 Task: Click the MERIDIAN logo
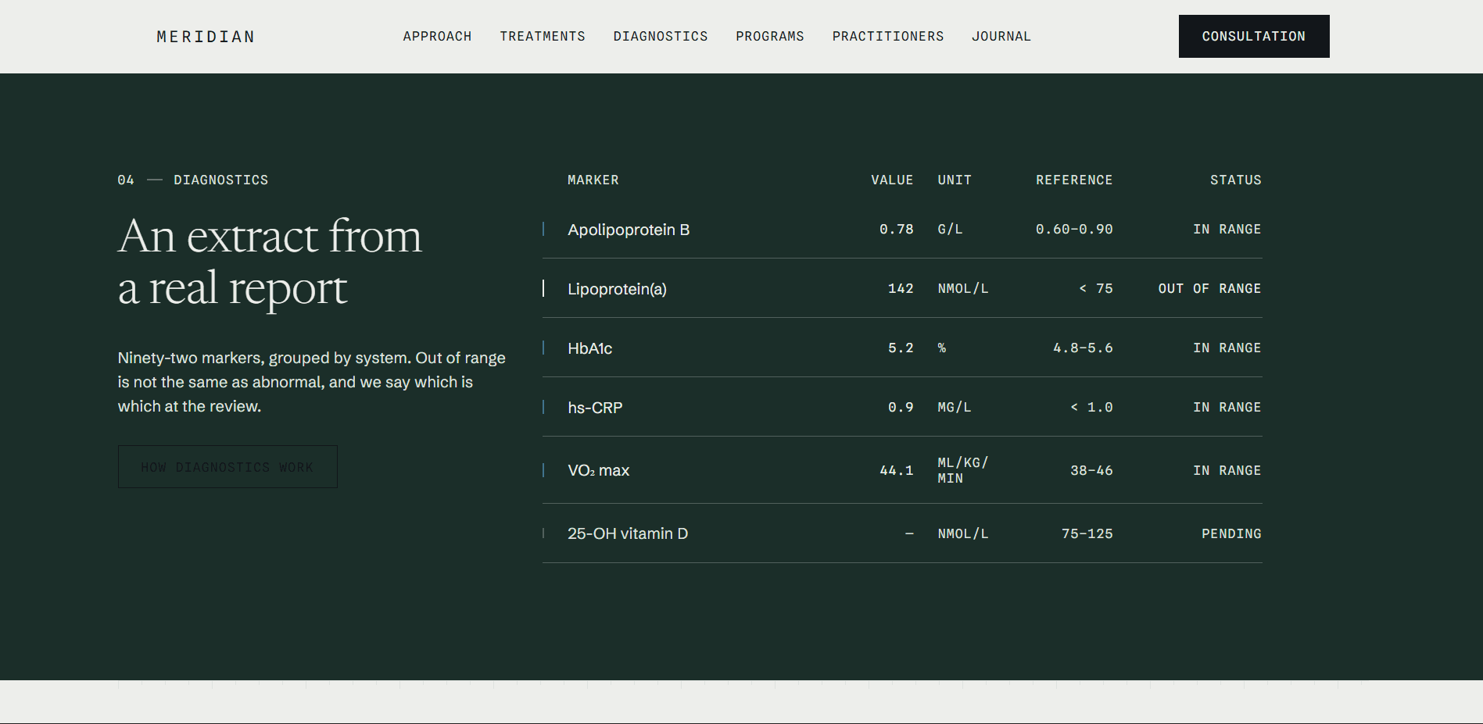click(206, 37)
